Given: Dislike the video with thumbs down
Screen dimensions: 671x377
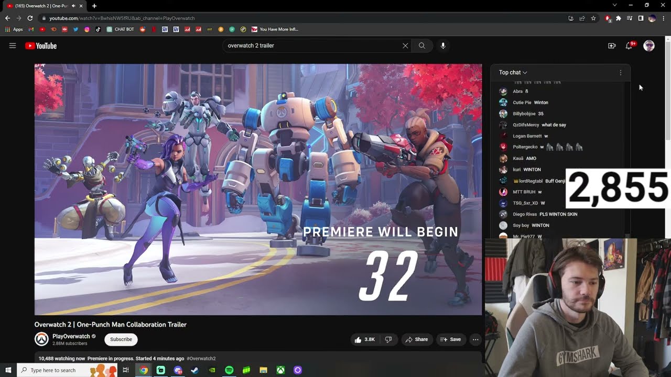Looking at the screenshot, I should tap(388, 339).
